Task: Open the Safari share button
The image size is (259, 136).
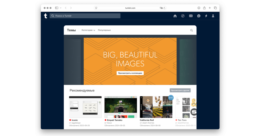Action: tap(204, 8)
